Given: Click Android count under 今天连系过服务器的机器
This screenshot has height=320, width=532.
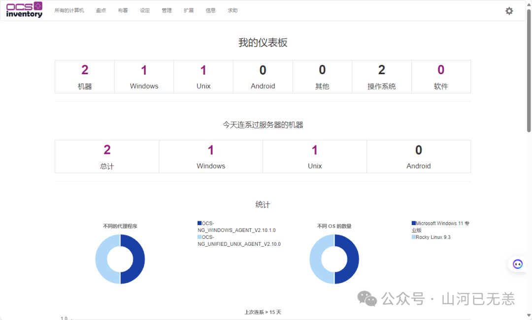Looking at the screenshot, I should point(419,150).
